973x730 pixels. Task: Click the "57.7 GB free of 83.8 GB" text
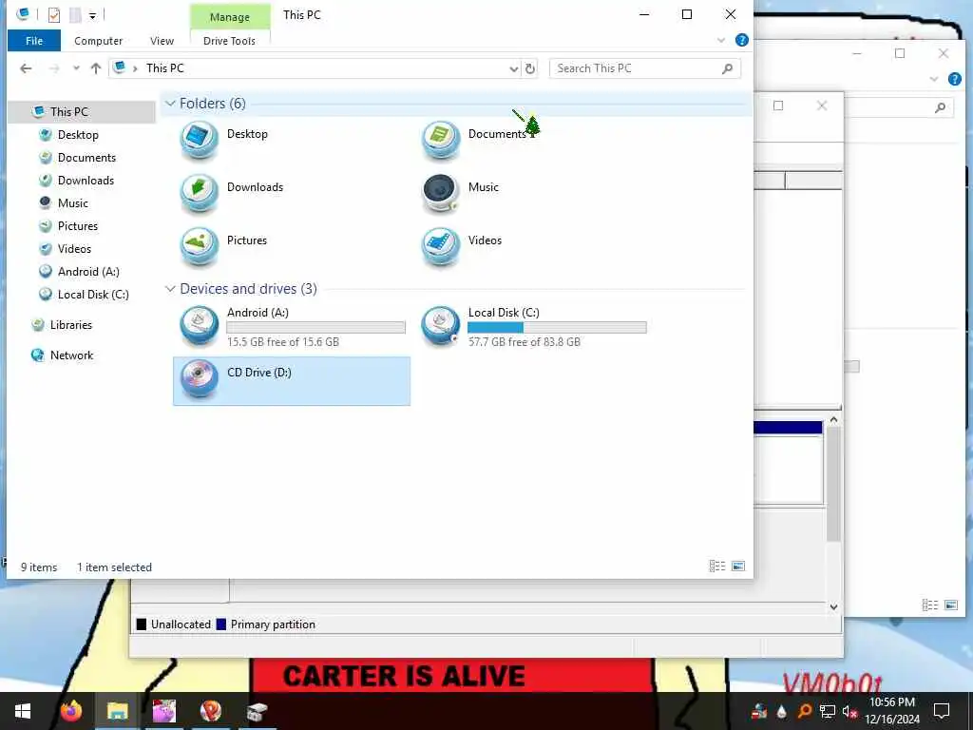[525, 342]
